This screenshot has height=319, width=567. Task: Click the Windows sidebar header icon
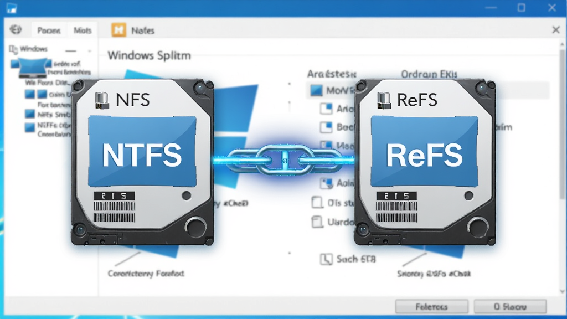point(13,49)
